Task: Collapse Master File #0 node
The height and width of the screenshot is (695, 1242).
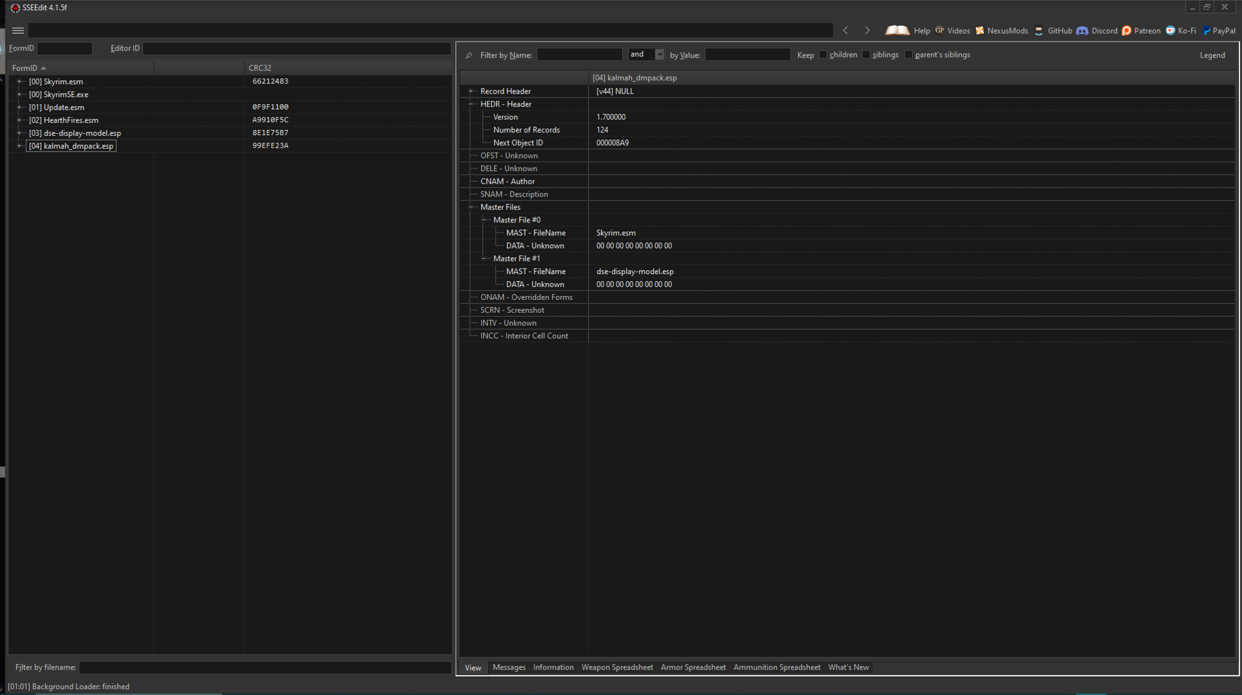Action: 484,220
